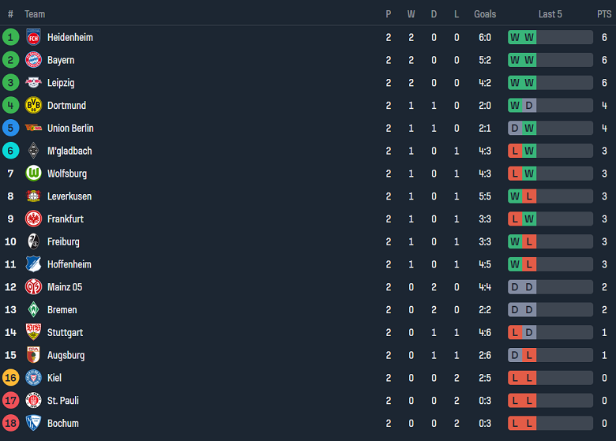Click the Leverkusen team crest
This screenshot has width=616, height=441.
click(33, 196)
